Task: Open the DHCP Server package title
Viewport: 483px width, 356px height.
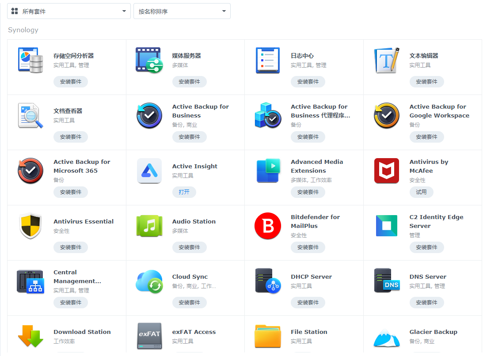Action: coord(311,276)
